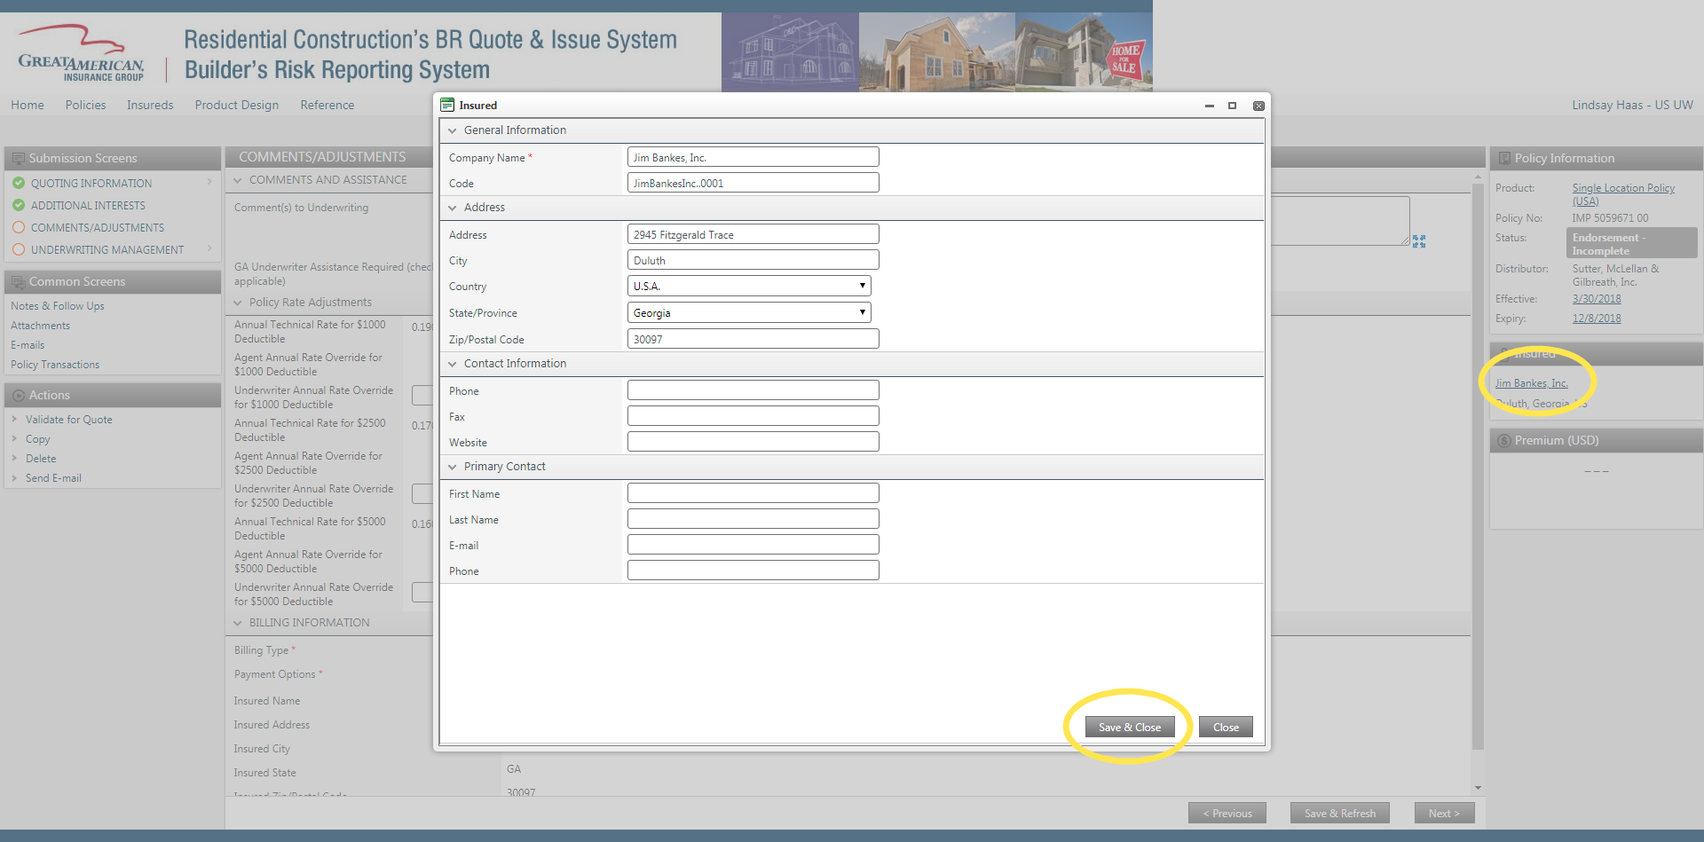Maximize the Insured dialog window
Screen dimensions: 1704x842
[x=1232, y=106]
